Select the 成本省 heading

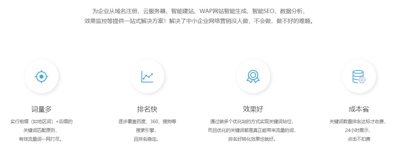click(359, 109)
